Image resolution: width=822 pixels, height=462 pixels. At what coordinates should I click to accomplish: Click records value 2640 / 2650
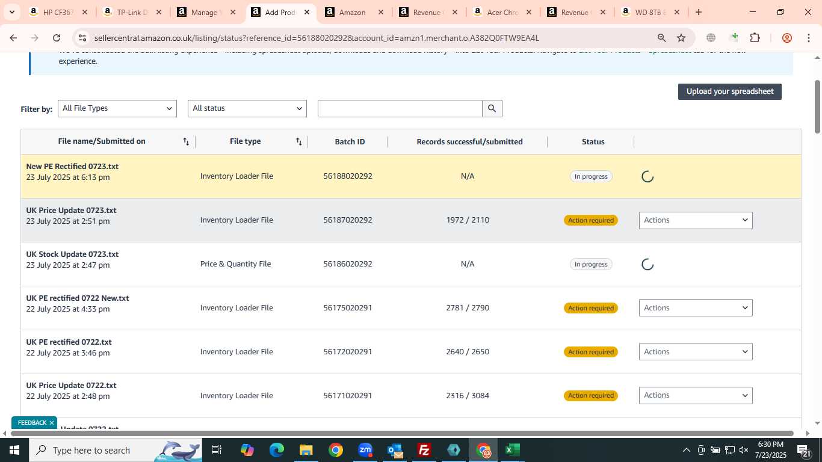pos(468,352)
